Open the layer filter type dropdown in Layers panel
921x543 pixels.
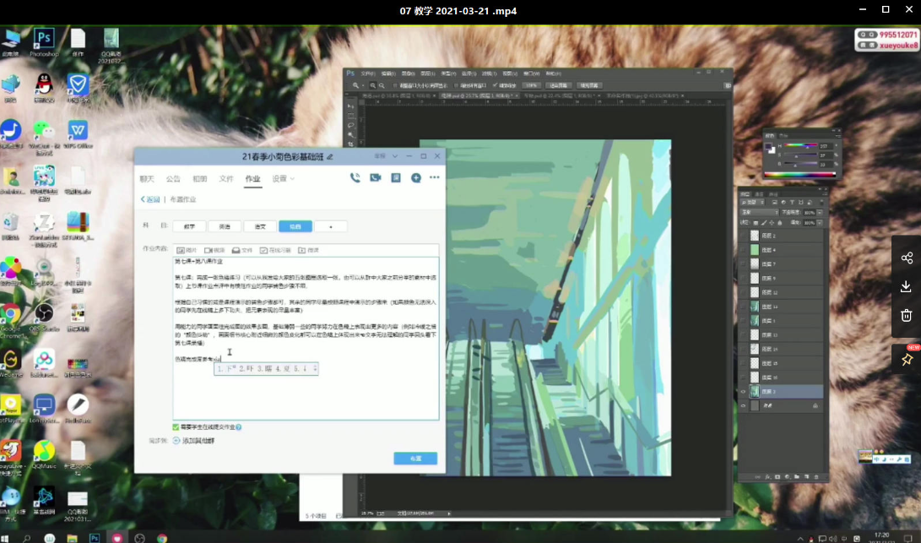pyautogui.click(x=752, y=202)
